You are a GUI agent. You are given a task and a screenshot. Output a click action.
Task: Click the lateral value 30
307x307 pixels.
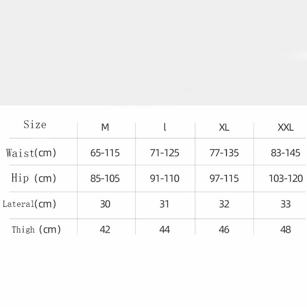pyautogui.click(x=105, y=204)
